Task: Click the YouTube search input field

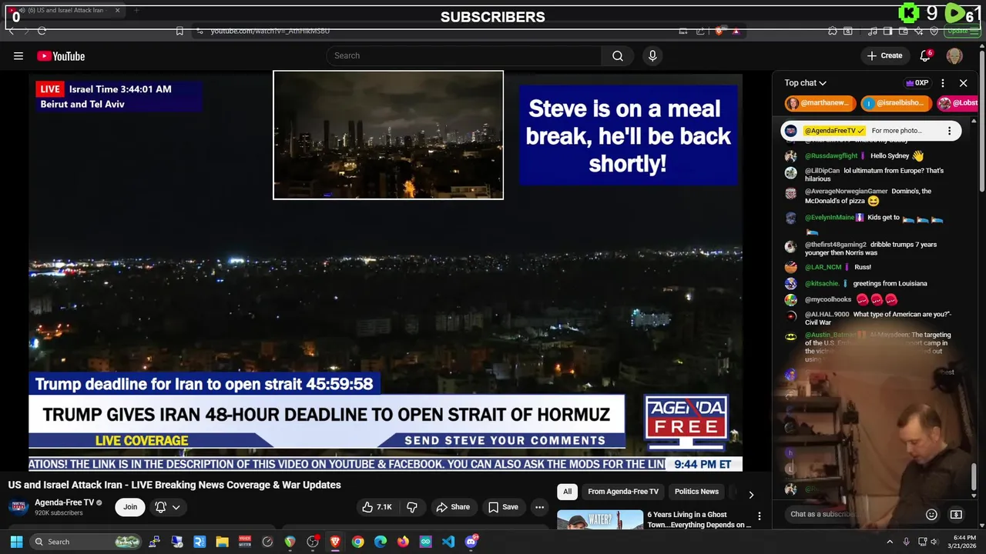Action: tap(464, 55)
